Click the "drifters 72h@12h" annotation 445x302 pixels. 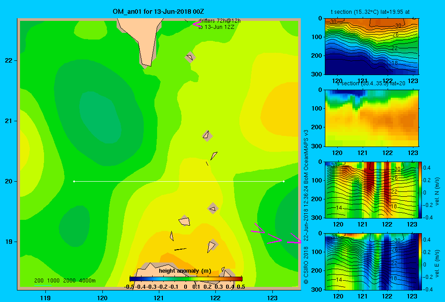click(x=219, y=21)
